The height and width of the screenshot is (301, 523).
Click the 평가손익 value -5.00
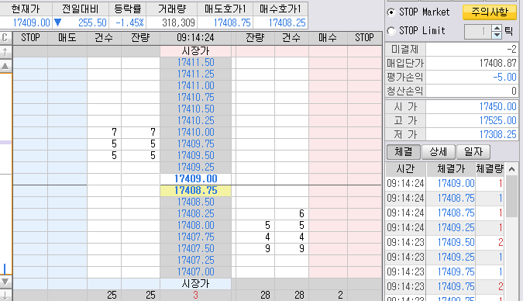coord(505,77)
